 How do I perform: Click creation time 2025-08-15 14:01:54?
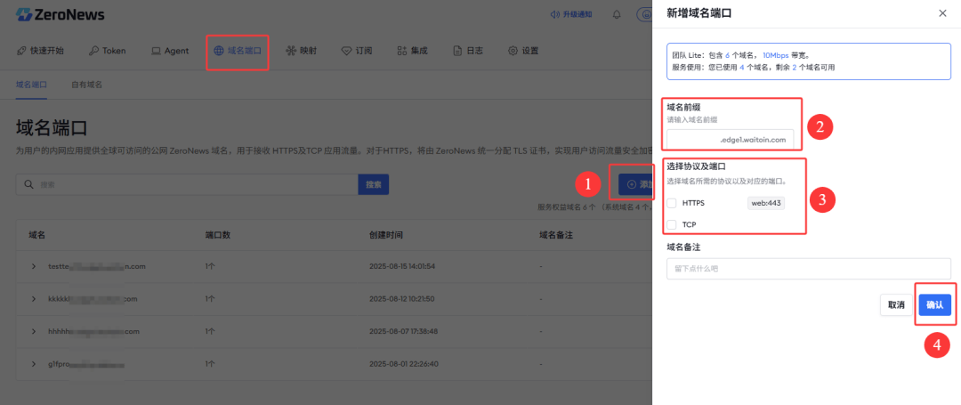click(x=402, y=266)
